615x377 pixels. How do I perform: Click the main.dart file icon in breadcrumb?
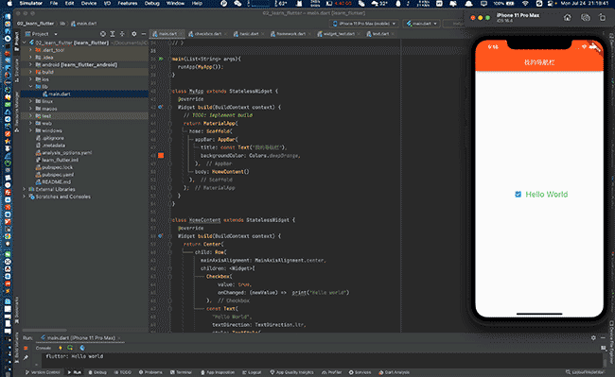(74, 24)
